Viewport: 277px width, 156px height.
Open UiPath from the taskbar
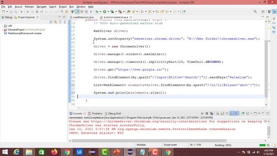[79, 152]
